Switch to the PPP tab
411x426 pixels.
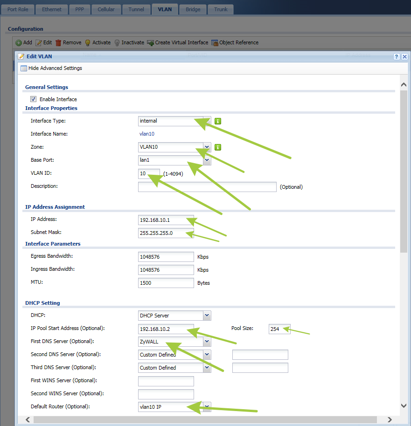pos(79,9)
